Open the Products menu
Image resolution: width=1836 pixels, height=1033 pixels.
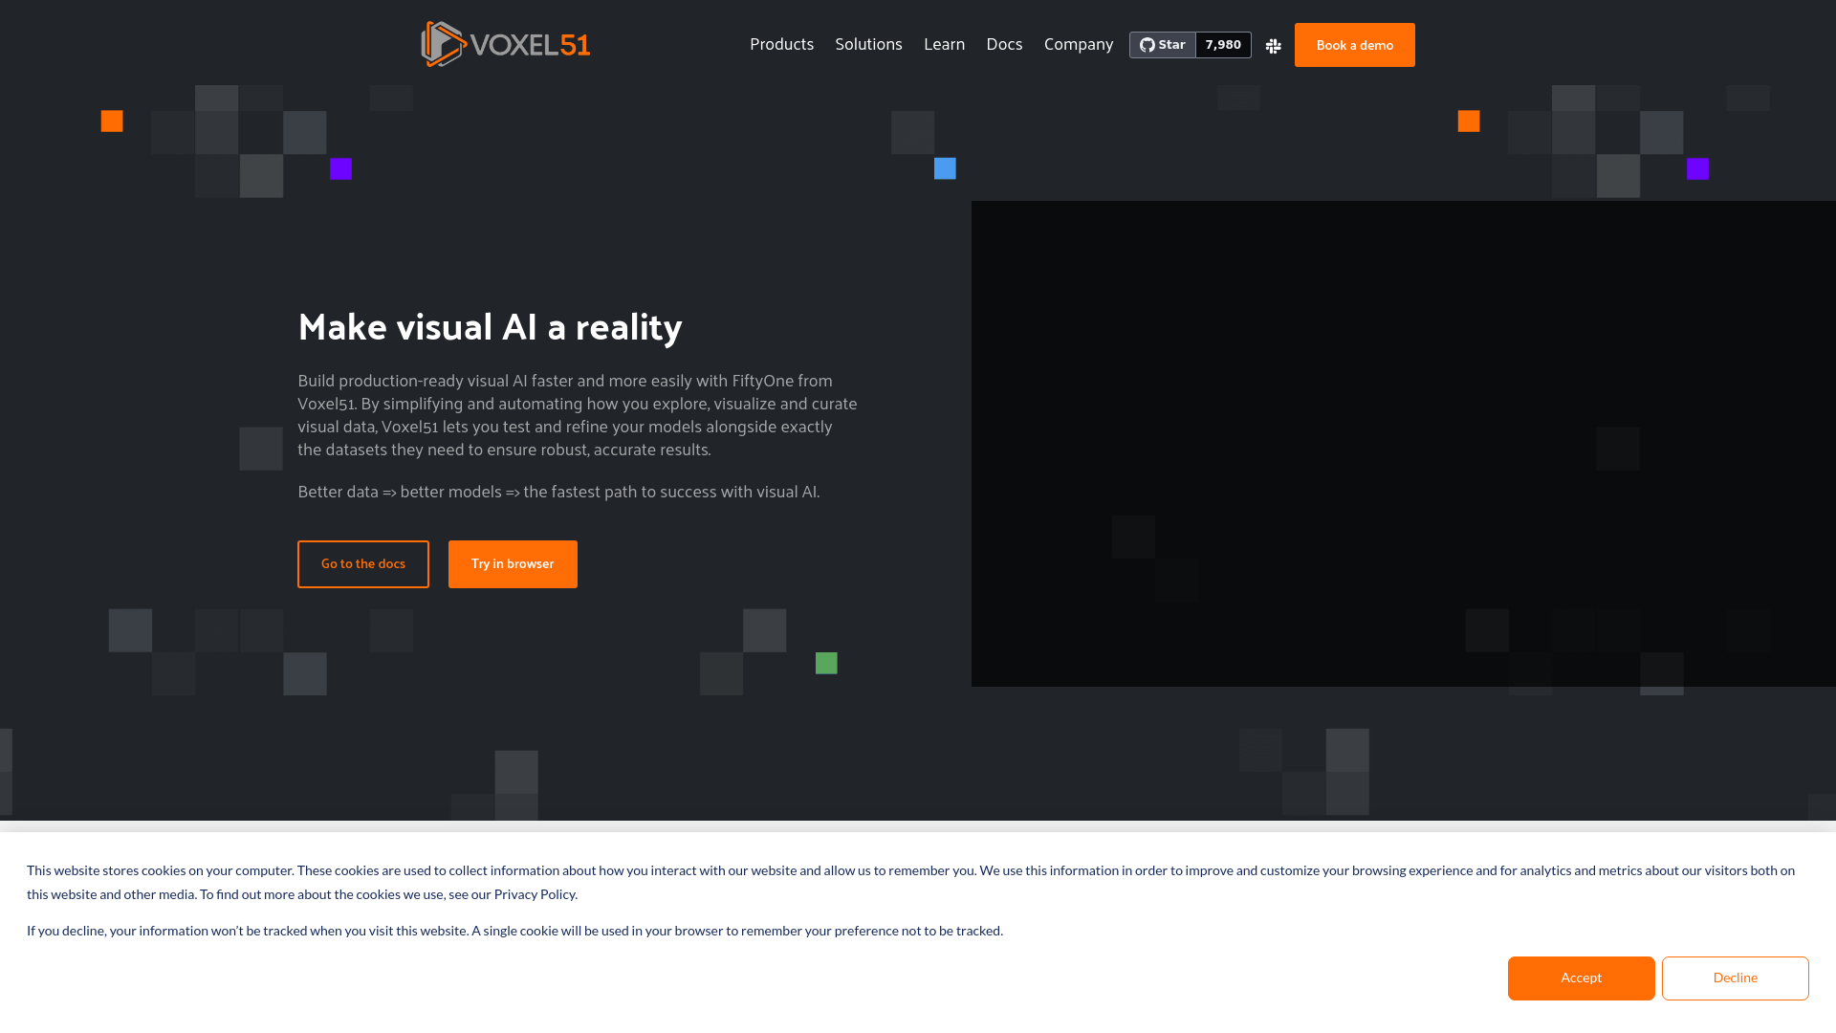(x=781, y=44)
